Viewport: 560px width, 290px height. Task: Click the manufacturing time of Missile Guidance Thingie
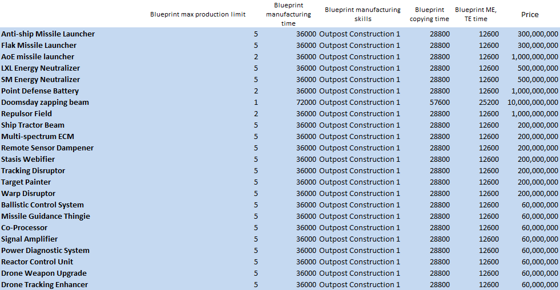(x=306, y=217)
